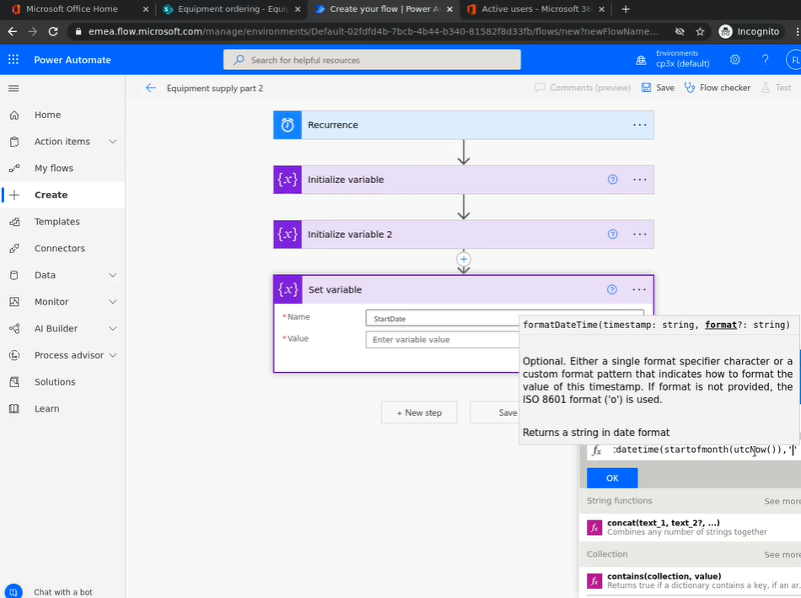Click Save in the top toolbar
Viewport: 801px width, 598px height.
click(x=658, y=88)
